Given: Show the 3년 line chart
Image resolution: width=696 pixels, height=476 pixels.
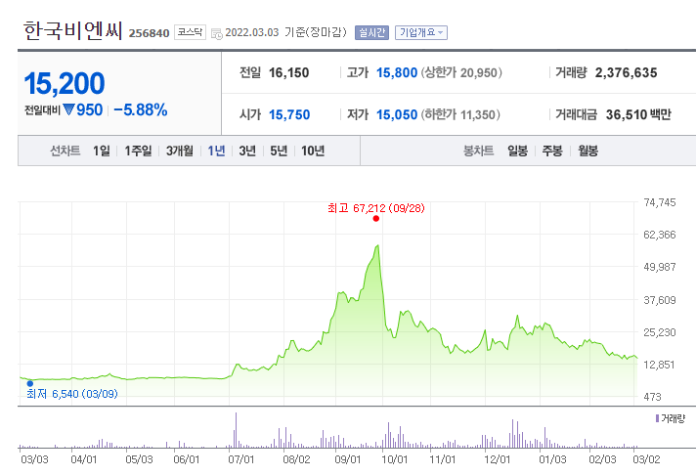Looking at the screenshot, I should coord(247,151).
